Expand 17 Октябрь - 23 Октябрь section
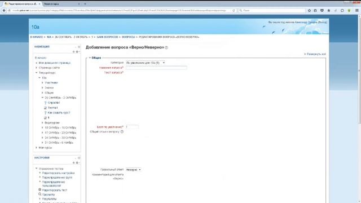Viewport: 361px width, 203px height. 42,133
